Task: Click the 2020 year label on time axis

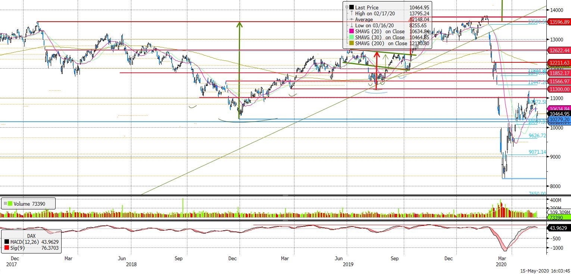Action: coord(501,264)
